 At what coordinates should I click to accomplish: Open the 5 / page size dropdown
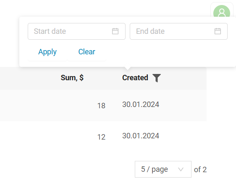click(163, 169)
